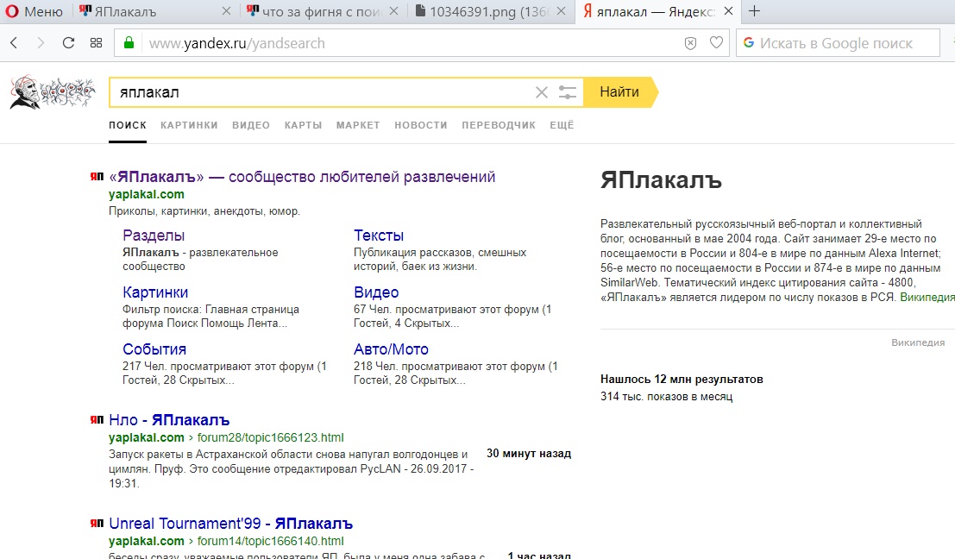
Task: Close the 10346391.png browser tab
Action: [x=561, y=11]
